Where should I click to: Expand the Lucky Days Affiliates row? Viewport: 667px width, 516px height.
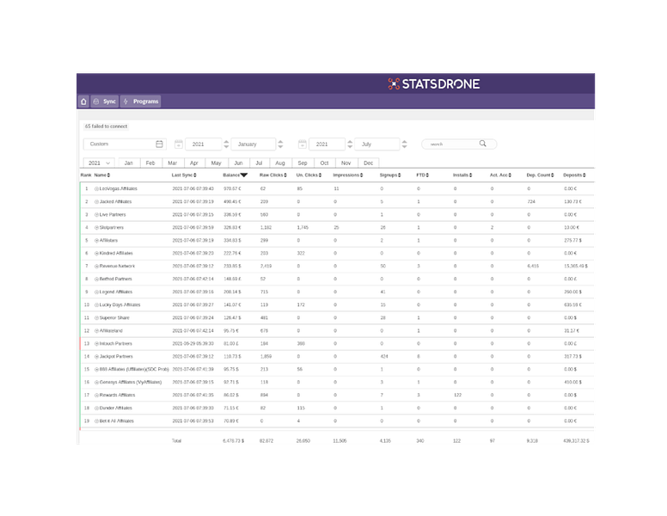click(x=96, y=304)
